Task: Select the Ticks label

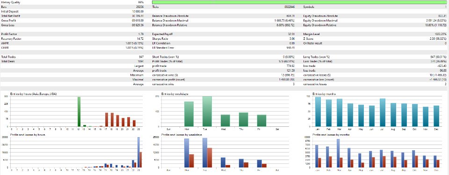Action: coord(155,7)
